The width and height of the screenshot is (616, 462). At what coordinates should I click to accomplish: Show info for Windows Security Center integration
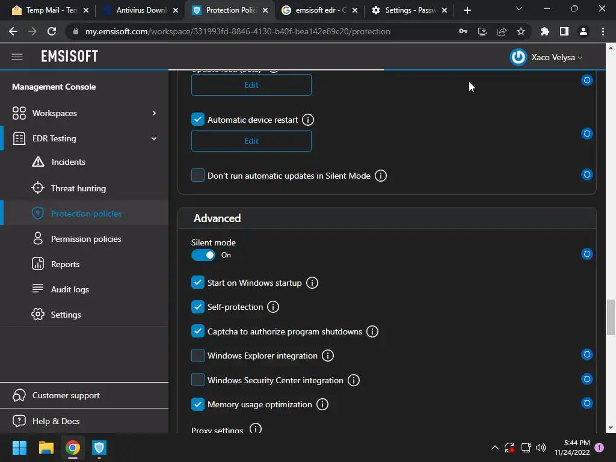click(x=354, y=380)
